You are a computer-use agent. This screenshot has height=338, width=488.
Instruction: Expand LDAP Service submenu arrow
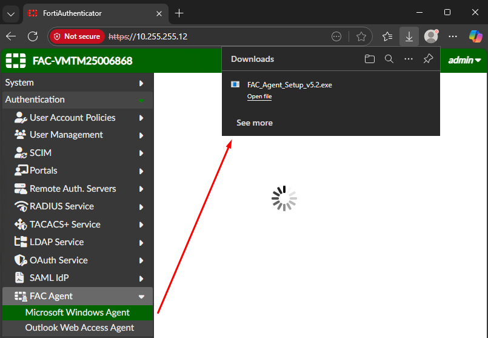pyautogui.click(x=141, y=243)
